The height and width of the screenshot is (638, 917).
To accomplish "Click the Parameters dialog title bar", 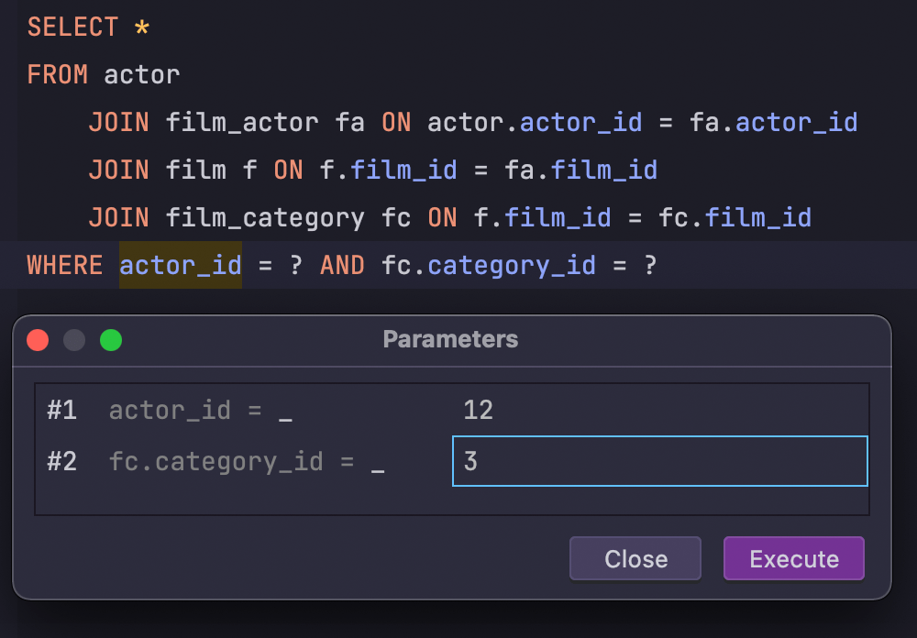I will (x=450, y=340).
